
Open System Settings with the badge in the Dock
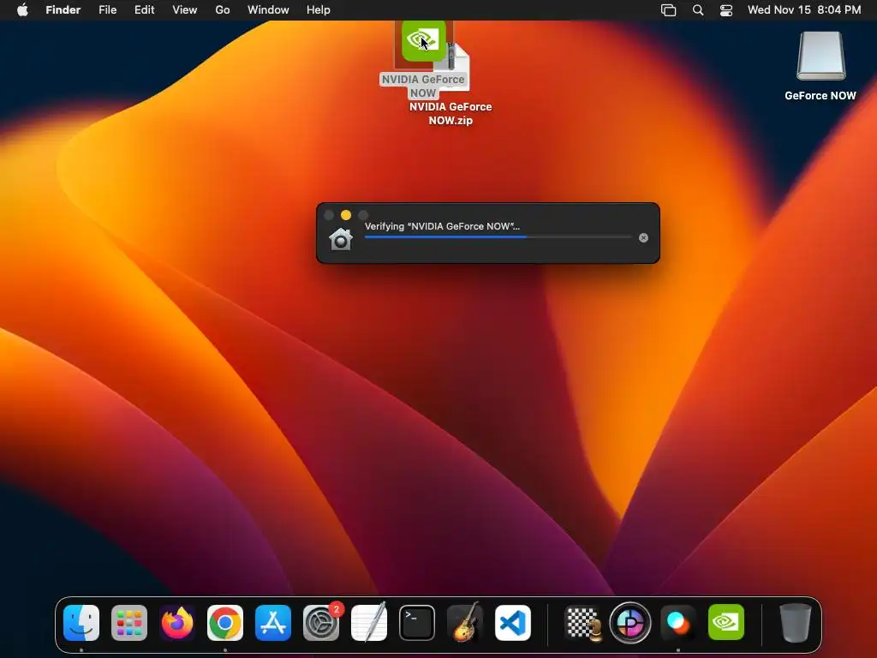click(x=321, y=622)
